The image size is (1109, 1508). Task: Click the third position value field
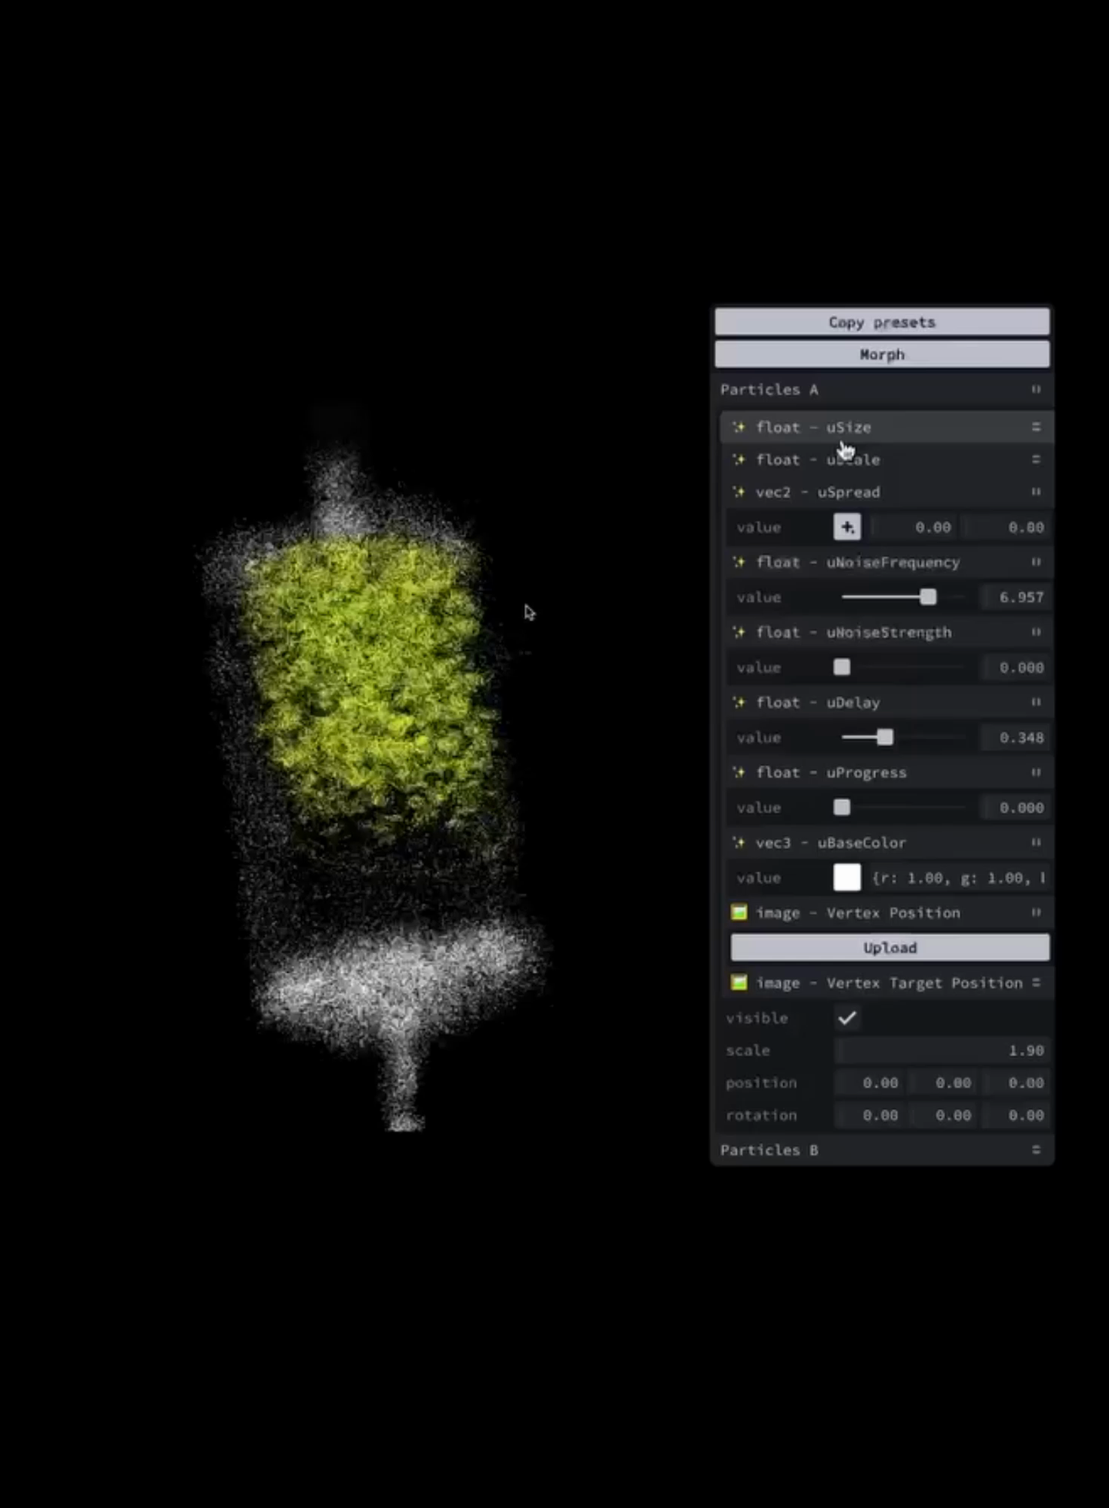click(x=1015, y=1082)
